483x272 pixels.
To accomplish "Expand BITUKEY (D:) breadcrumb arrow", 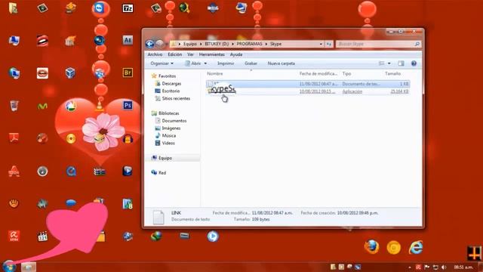I will coord(232,44).
